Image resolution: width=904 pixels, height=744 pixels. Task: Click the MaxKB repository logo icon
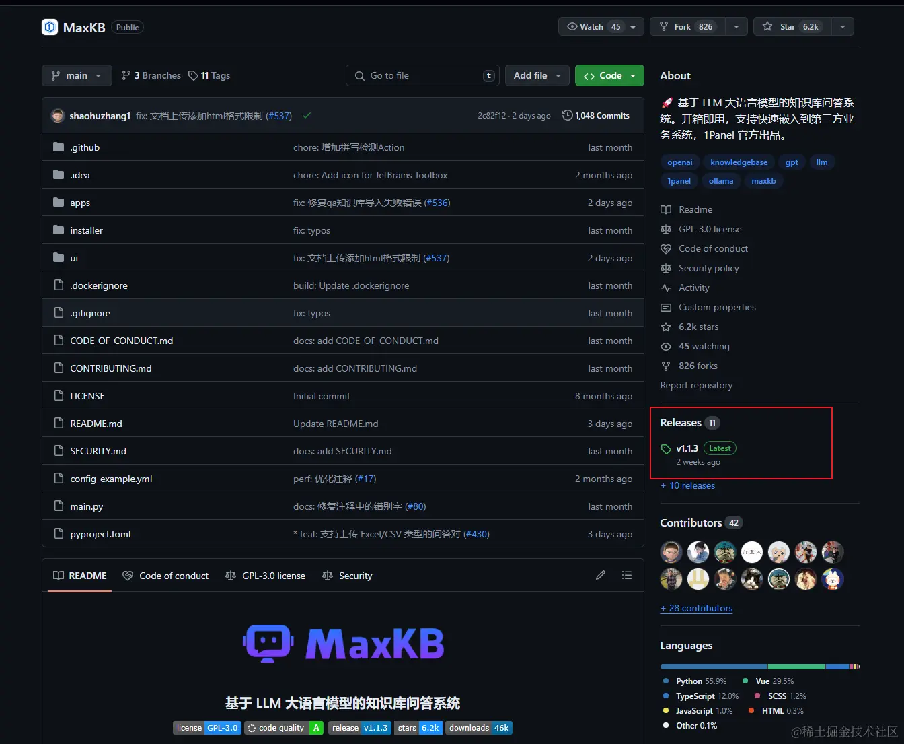pos(50,27)
